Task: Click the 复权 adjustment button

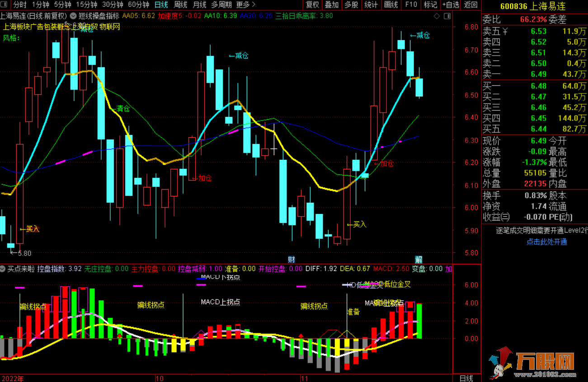Action: coord(312,5)
